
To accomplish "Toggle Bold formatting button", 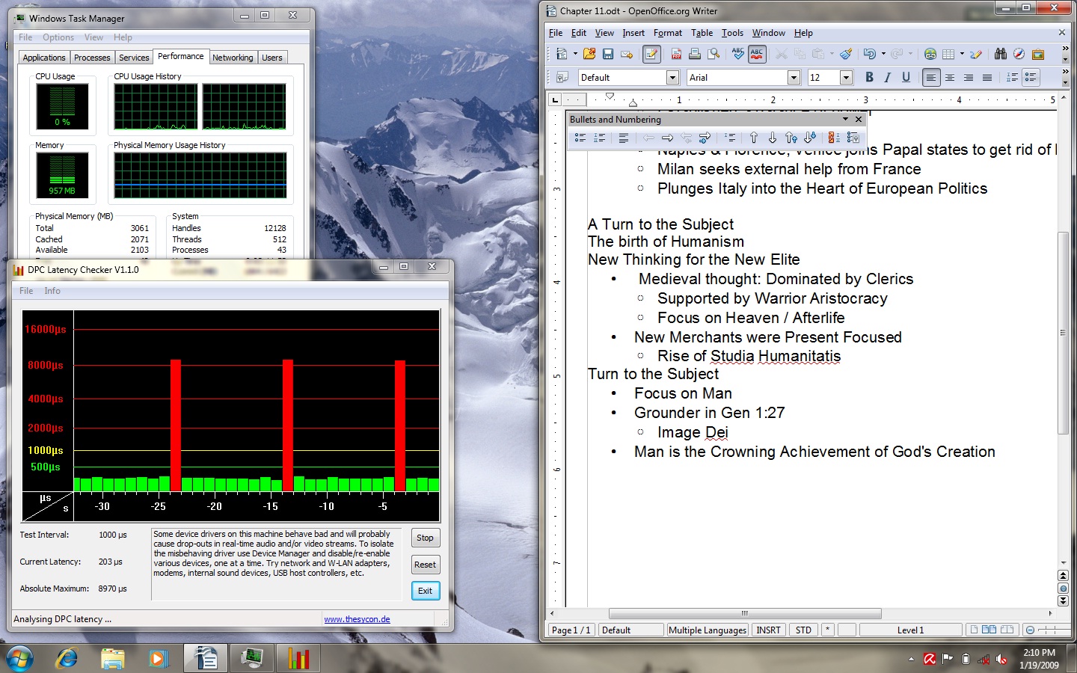I will coord(869,77).
